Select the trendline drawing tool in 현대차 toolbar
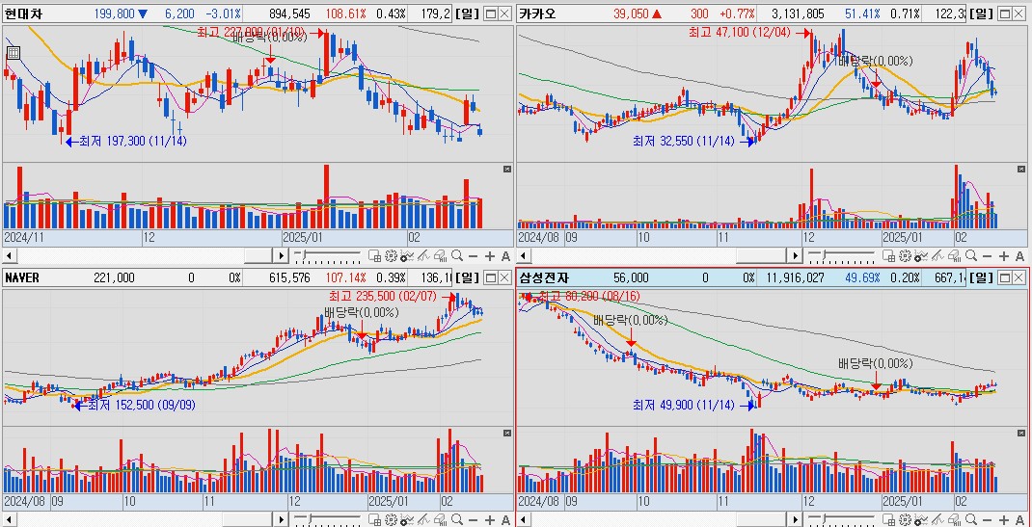 coord(423,255)
